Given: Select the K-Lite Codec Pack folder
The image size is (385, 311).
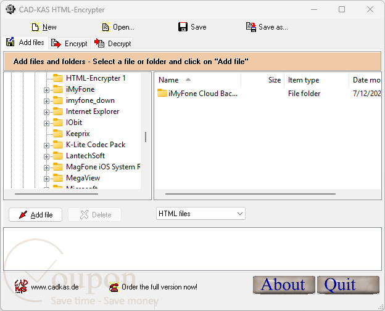Looking at the screenshot, I should pyautogui.click(x=96, y=145).
